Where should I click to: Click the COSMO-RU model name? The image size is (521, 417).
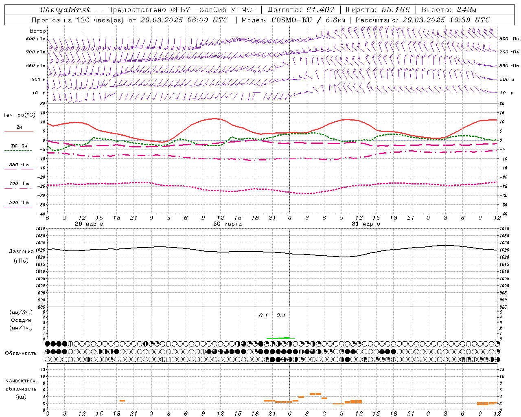point(292,20)
